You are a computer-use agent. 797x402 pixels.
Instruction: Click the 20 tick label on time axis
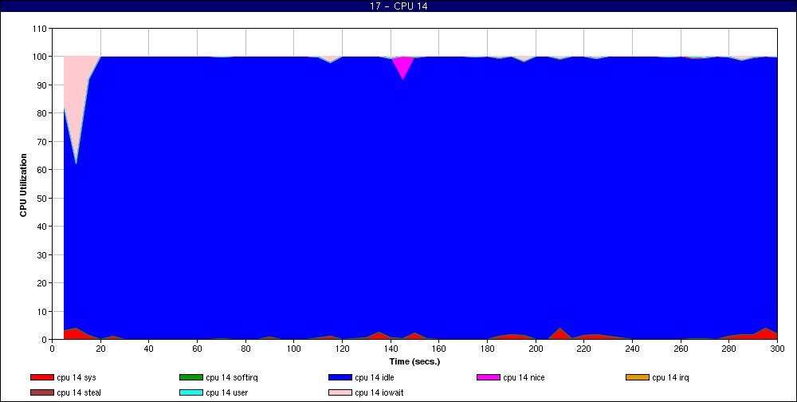click(100, 349)
